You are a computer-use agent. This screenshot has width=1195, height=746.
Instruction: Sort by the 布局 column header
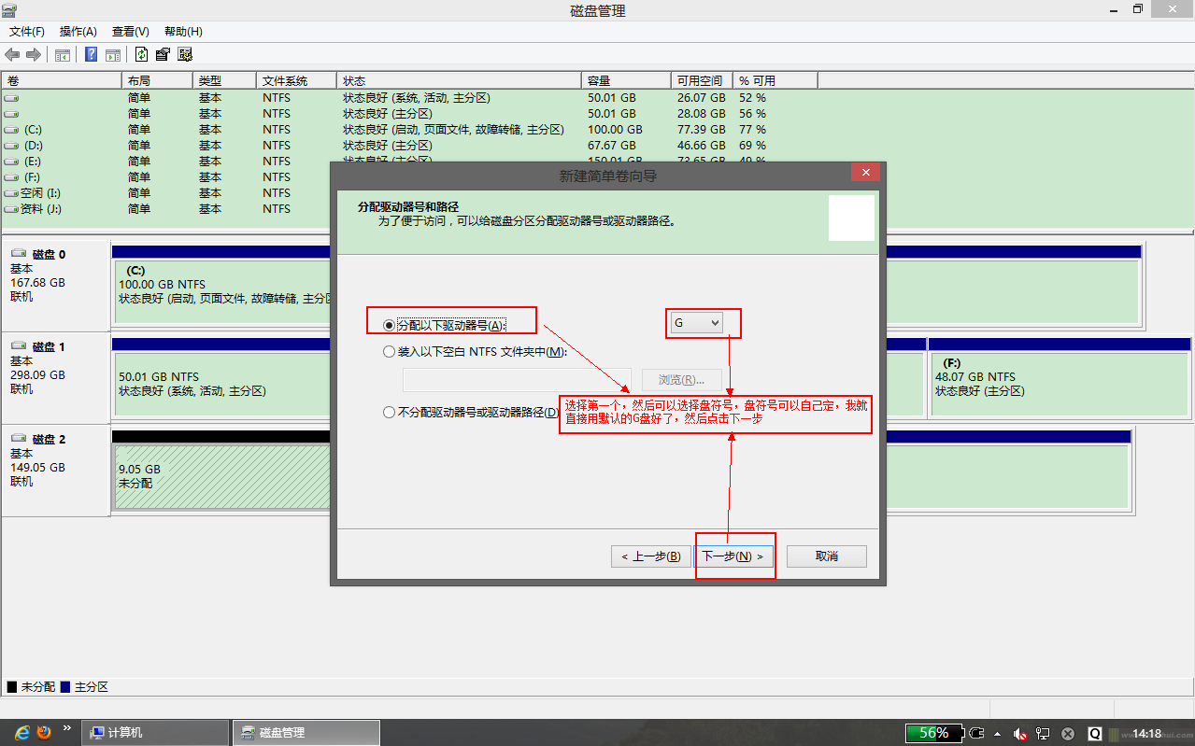[x=157, y=81]
